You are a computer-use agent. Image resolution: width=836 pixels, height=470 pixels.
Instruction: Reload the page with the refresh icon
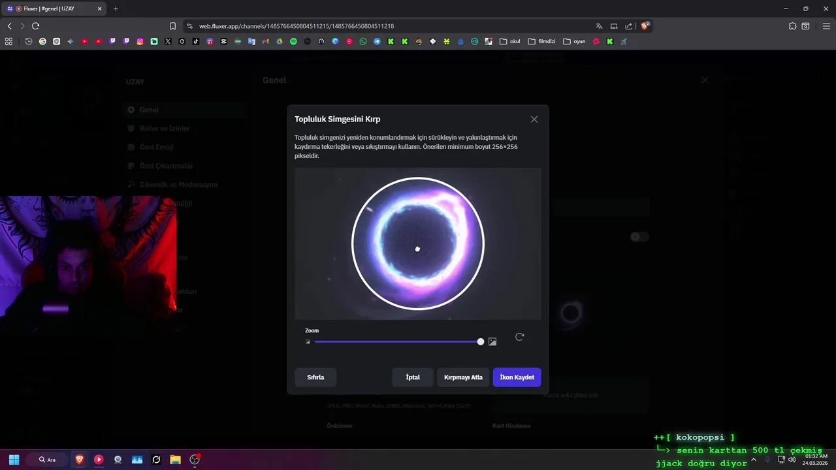(x=35, y=26)
